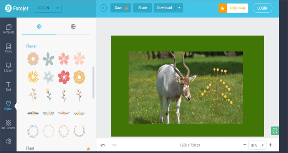Click the undo arrow

pyautogui.click(x=103, y=145)
